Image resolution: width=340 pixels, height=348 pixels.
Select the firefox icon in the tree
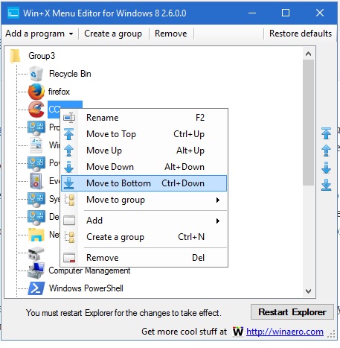[36, 92]
